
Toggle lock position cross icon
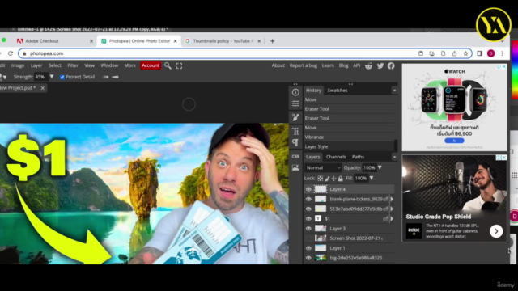click(333, 179)
